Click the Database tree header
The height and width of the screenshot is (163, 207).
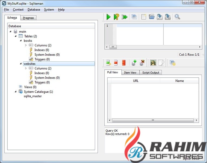[x=51, y=26]
